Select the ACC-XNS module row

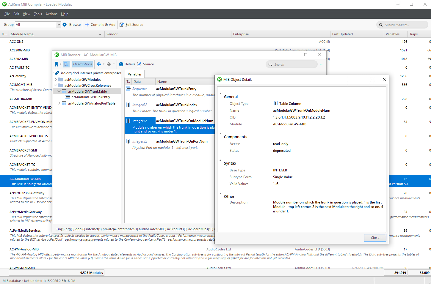[215, 42]
